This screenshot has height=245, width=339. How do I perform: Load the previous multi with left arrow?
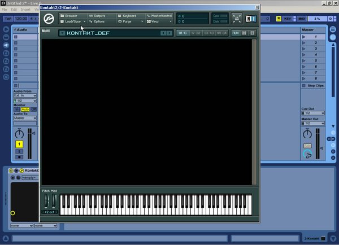163,33
